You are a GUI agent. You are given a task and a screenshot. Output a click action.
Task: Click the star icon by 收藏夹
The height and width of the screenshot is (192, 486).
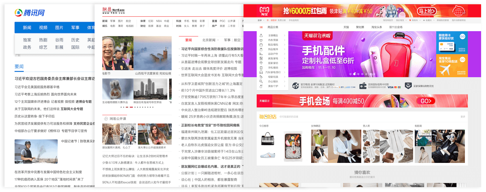pyautogui.click(x=424, y=20)
